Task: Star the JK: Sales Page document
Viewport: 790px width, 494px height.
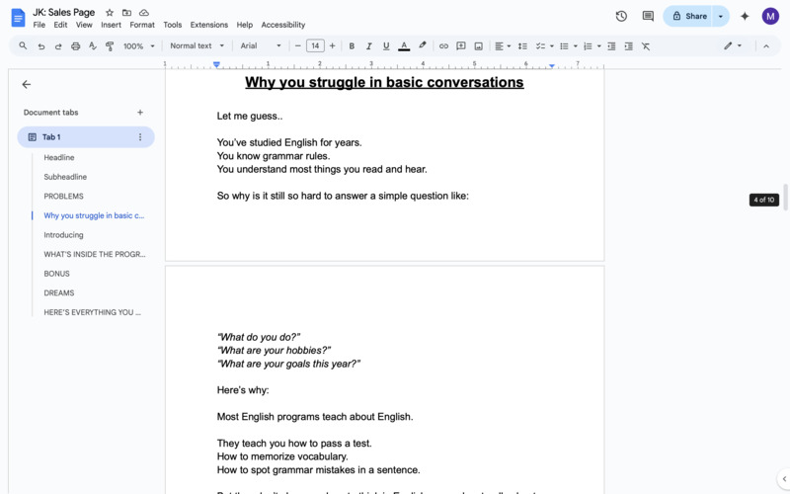Action: (110, 13)
